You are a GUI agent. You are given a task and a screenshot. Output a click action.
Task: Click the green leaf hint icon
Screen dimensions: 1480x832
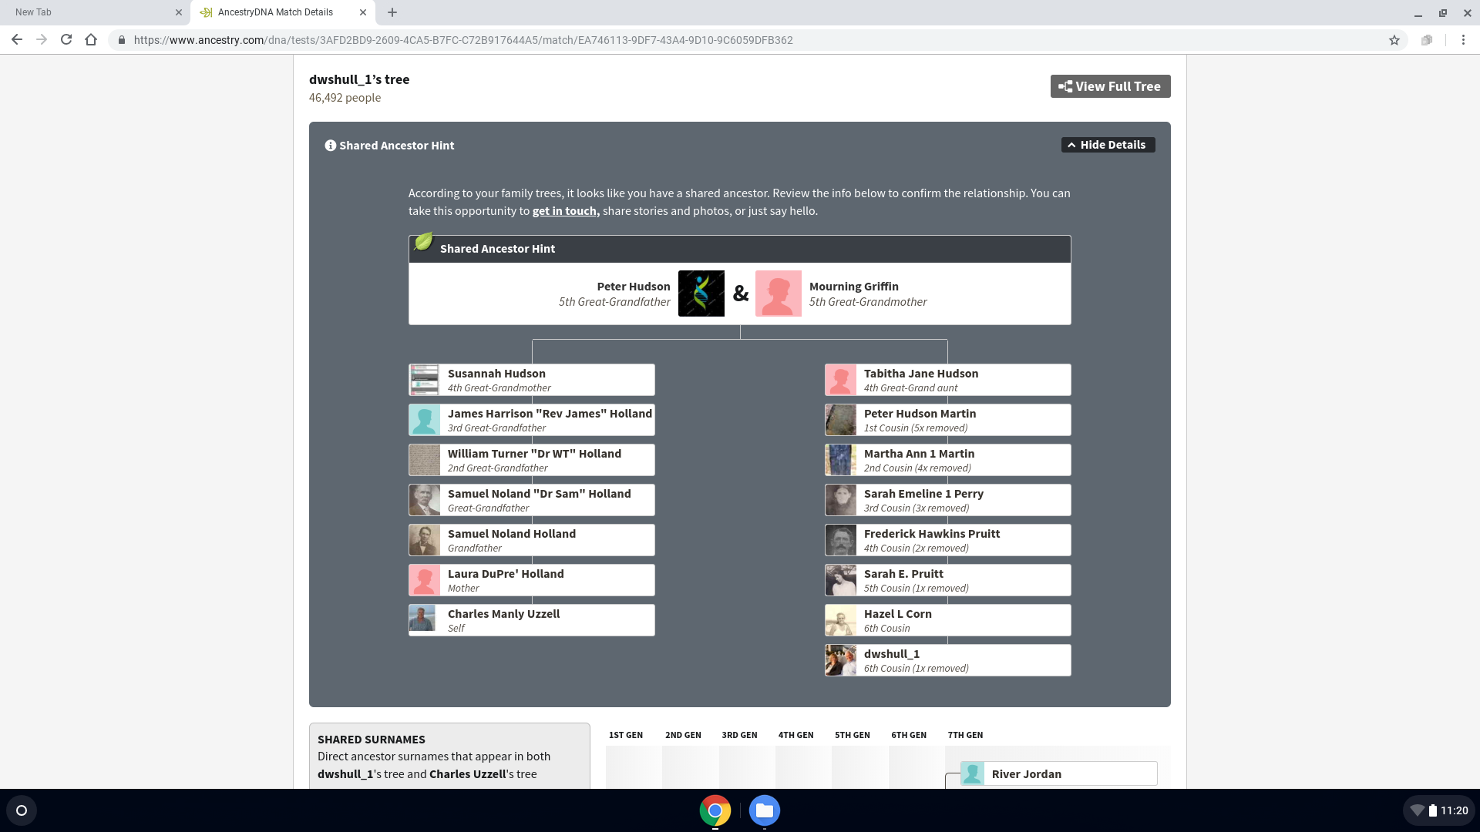423,242
